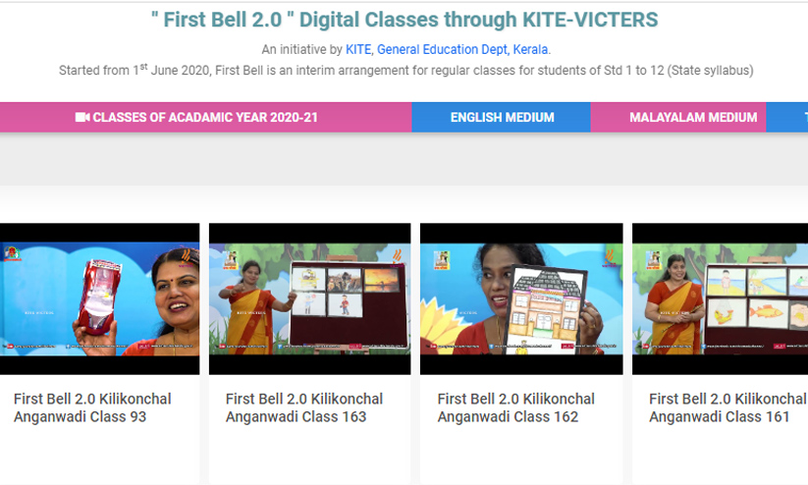Play the Anganwadi Class 161 video thumbnail
Image resolution: width=808 pixels, height=485 pixels.
click(x=720, y=298)
